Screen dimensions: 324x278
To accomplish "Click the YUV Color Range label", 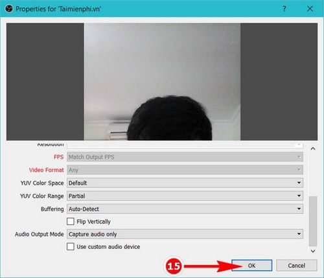I will pyautogui.click(x=42, y=196).
